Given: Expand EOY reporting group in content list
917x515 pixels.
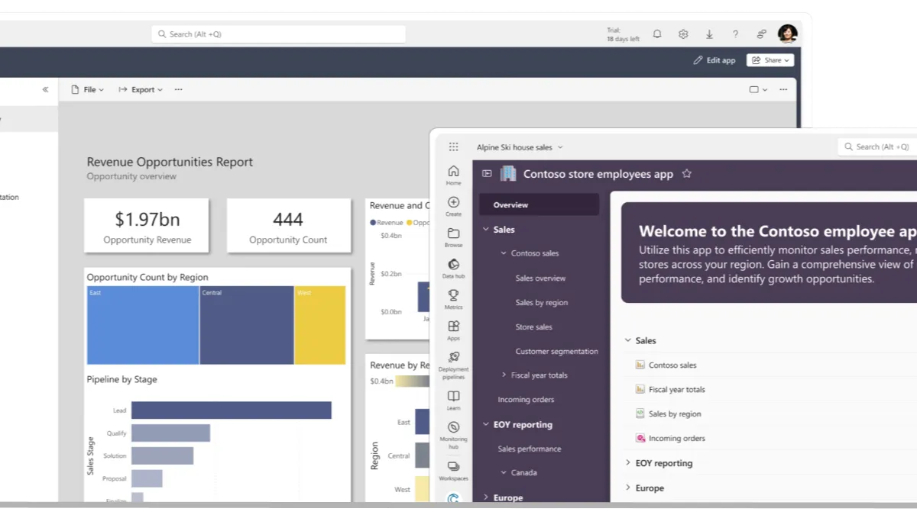Looking at the screenshot, I should [x=627, y=463].
